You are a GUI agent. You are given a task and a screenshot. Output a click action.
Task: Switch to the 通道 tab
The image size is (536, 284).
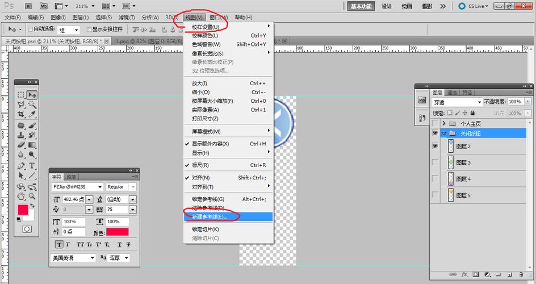452,93
